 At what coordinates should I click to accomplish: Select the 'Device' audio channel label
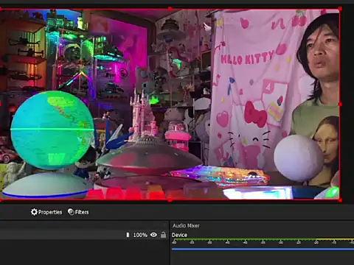(x=179, y=235)
